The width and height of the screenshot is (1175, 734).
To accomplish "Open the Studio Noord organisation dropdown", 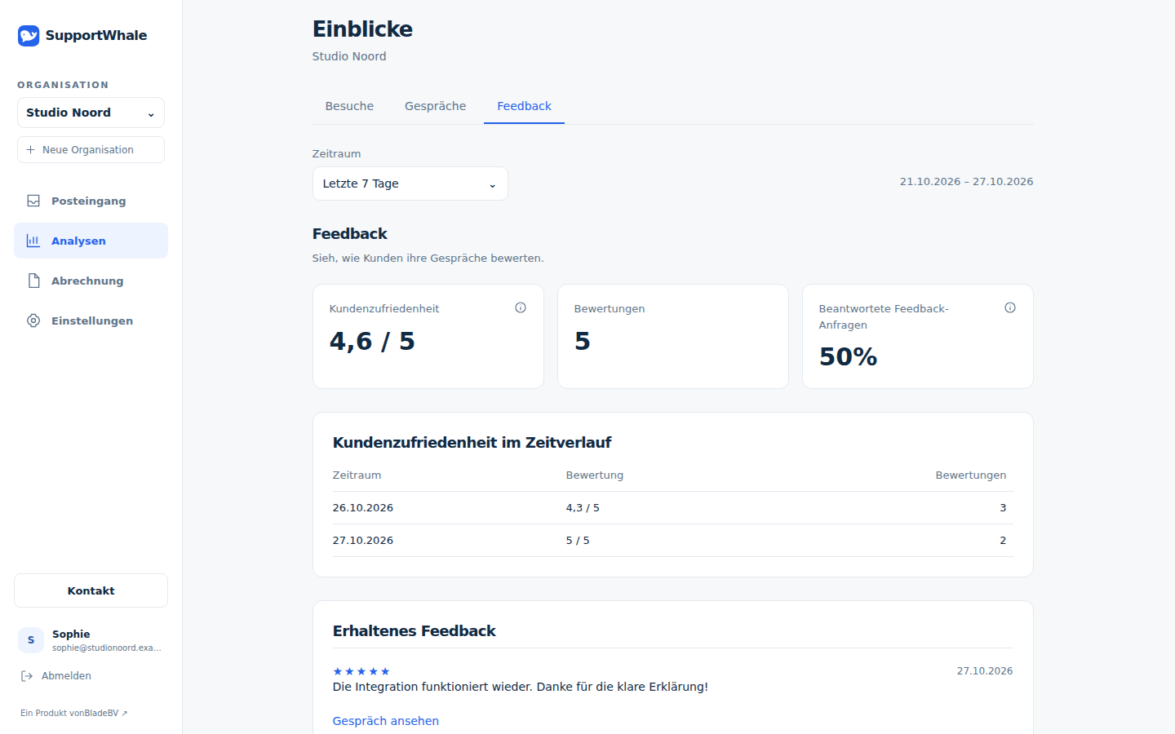I will pos(91,113).
